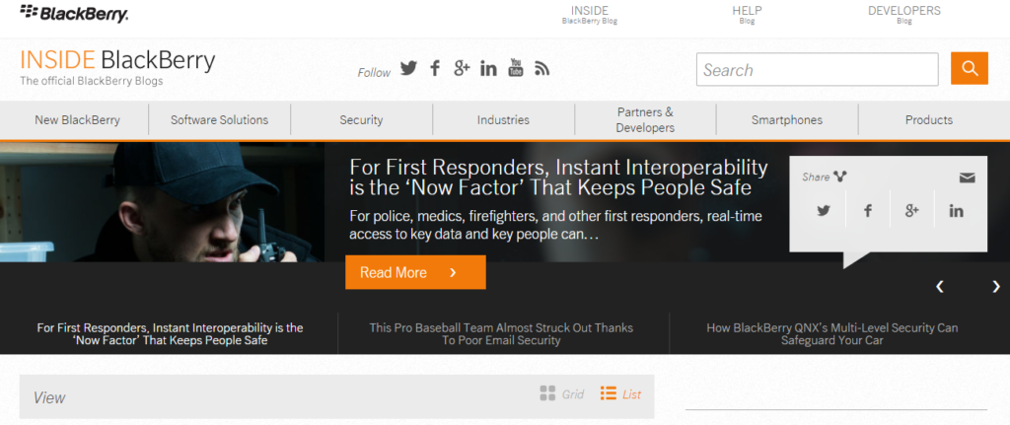Share article on Facebook in share box
Viewport: 1010px width, 425px height.
point(868,210)
